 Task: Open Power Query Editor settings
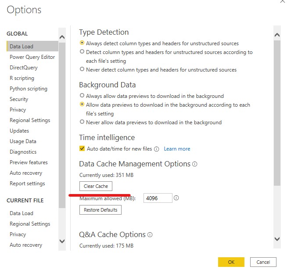(x=32, y=57)
